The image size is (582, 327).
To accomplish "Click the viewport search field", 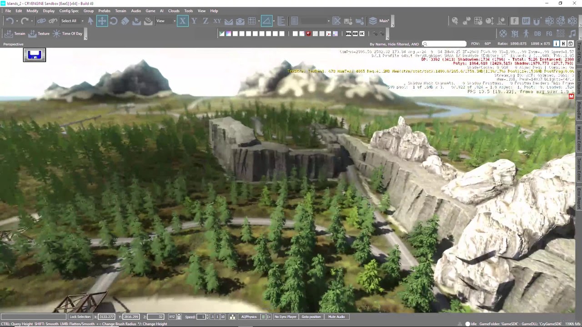I will (444, 44).
